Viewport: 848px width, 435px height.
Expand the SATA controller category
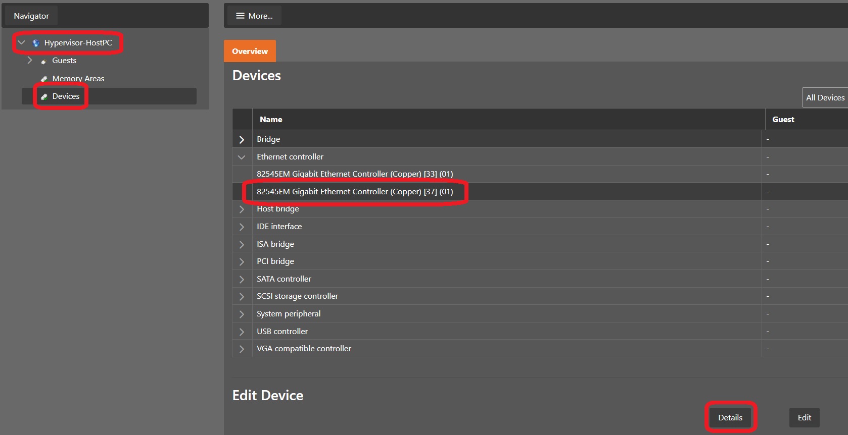point(242,279)
